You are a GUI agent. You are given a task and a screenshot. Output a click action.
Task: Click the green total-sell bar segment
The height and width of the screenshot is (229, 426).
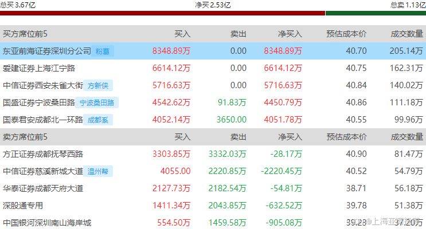point(376,13)
